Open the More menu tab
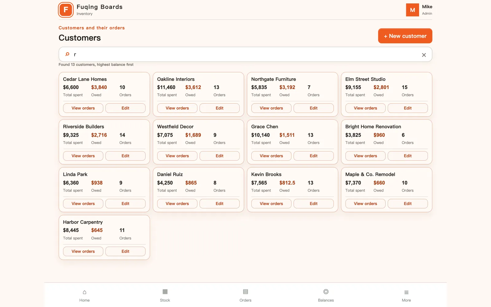 pos(406,296)
